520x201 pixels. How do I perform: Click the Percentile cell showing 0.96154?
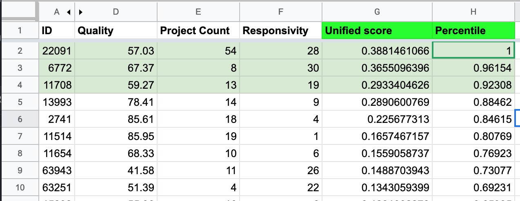click(473, 68)
